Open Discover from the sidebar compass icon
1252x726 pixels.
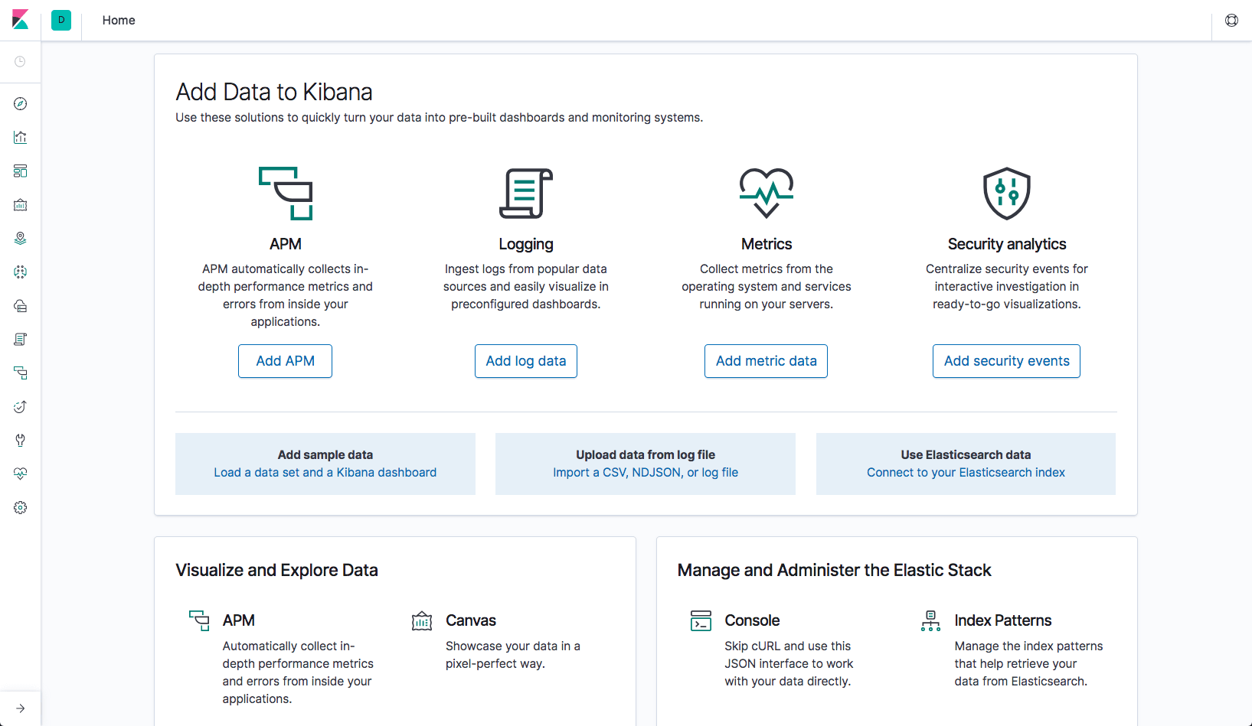point(21,104)
